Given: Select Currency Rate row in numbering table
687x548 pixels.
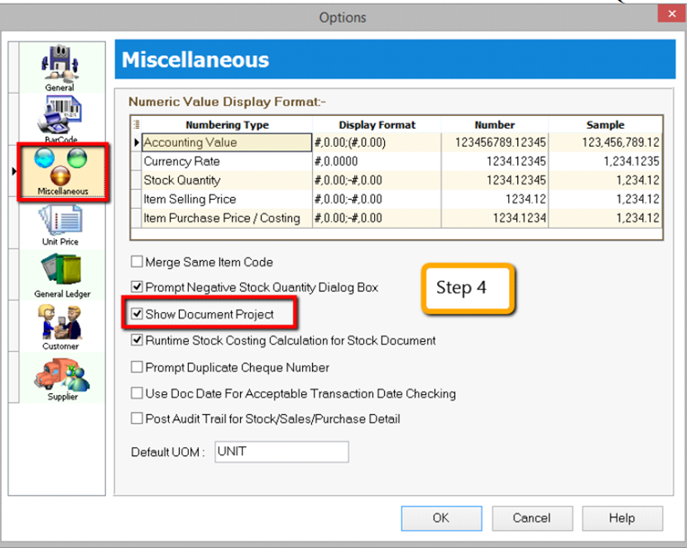Looking at the screenshot, I should click(227, 162).
